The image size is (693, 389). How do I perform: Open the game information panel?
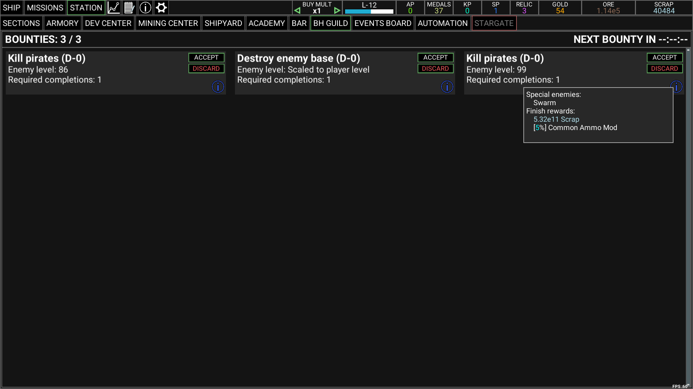(145, 7)
